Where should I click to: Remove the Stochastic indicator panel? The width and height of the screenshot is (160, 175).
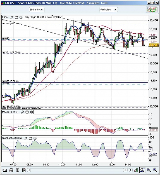click(x=35, y=138)
